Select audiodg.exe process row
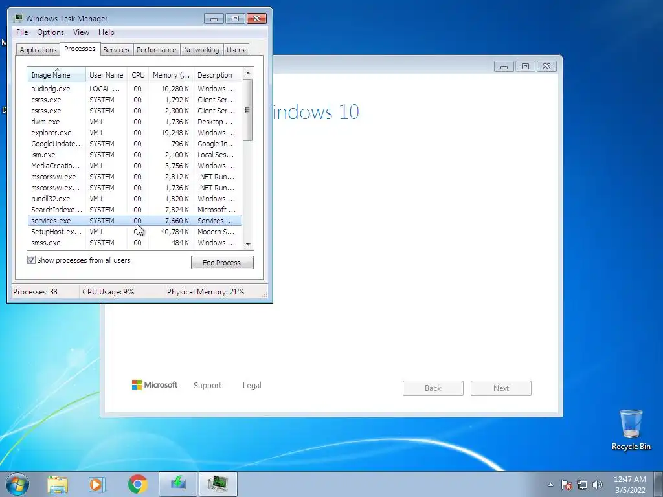663x497 pixels. (135, 89)
